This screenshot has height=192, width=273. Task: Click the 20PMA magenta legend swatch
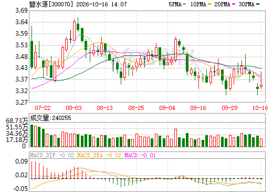pyautogui.click(x=234, y=4)
